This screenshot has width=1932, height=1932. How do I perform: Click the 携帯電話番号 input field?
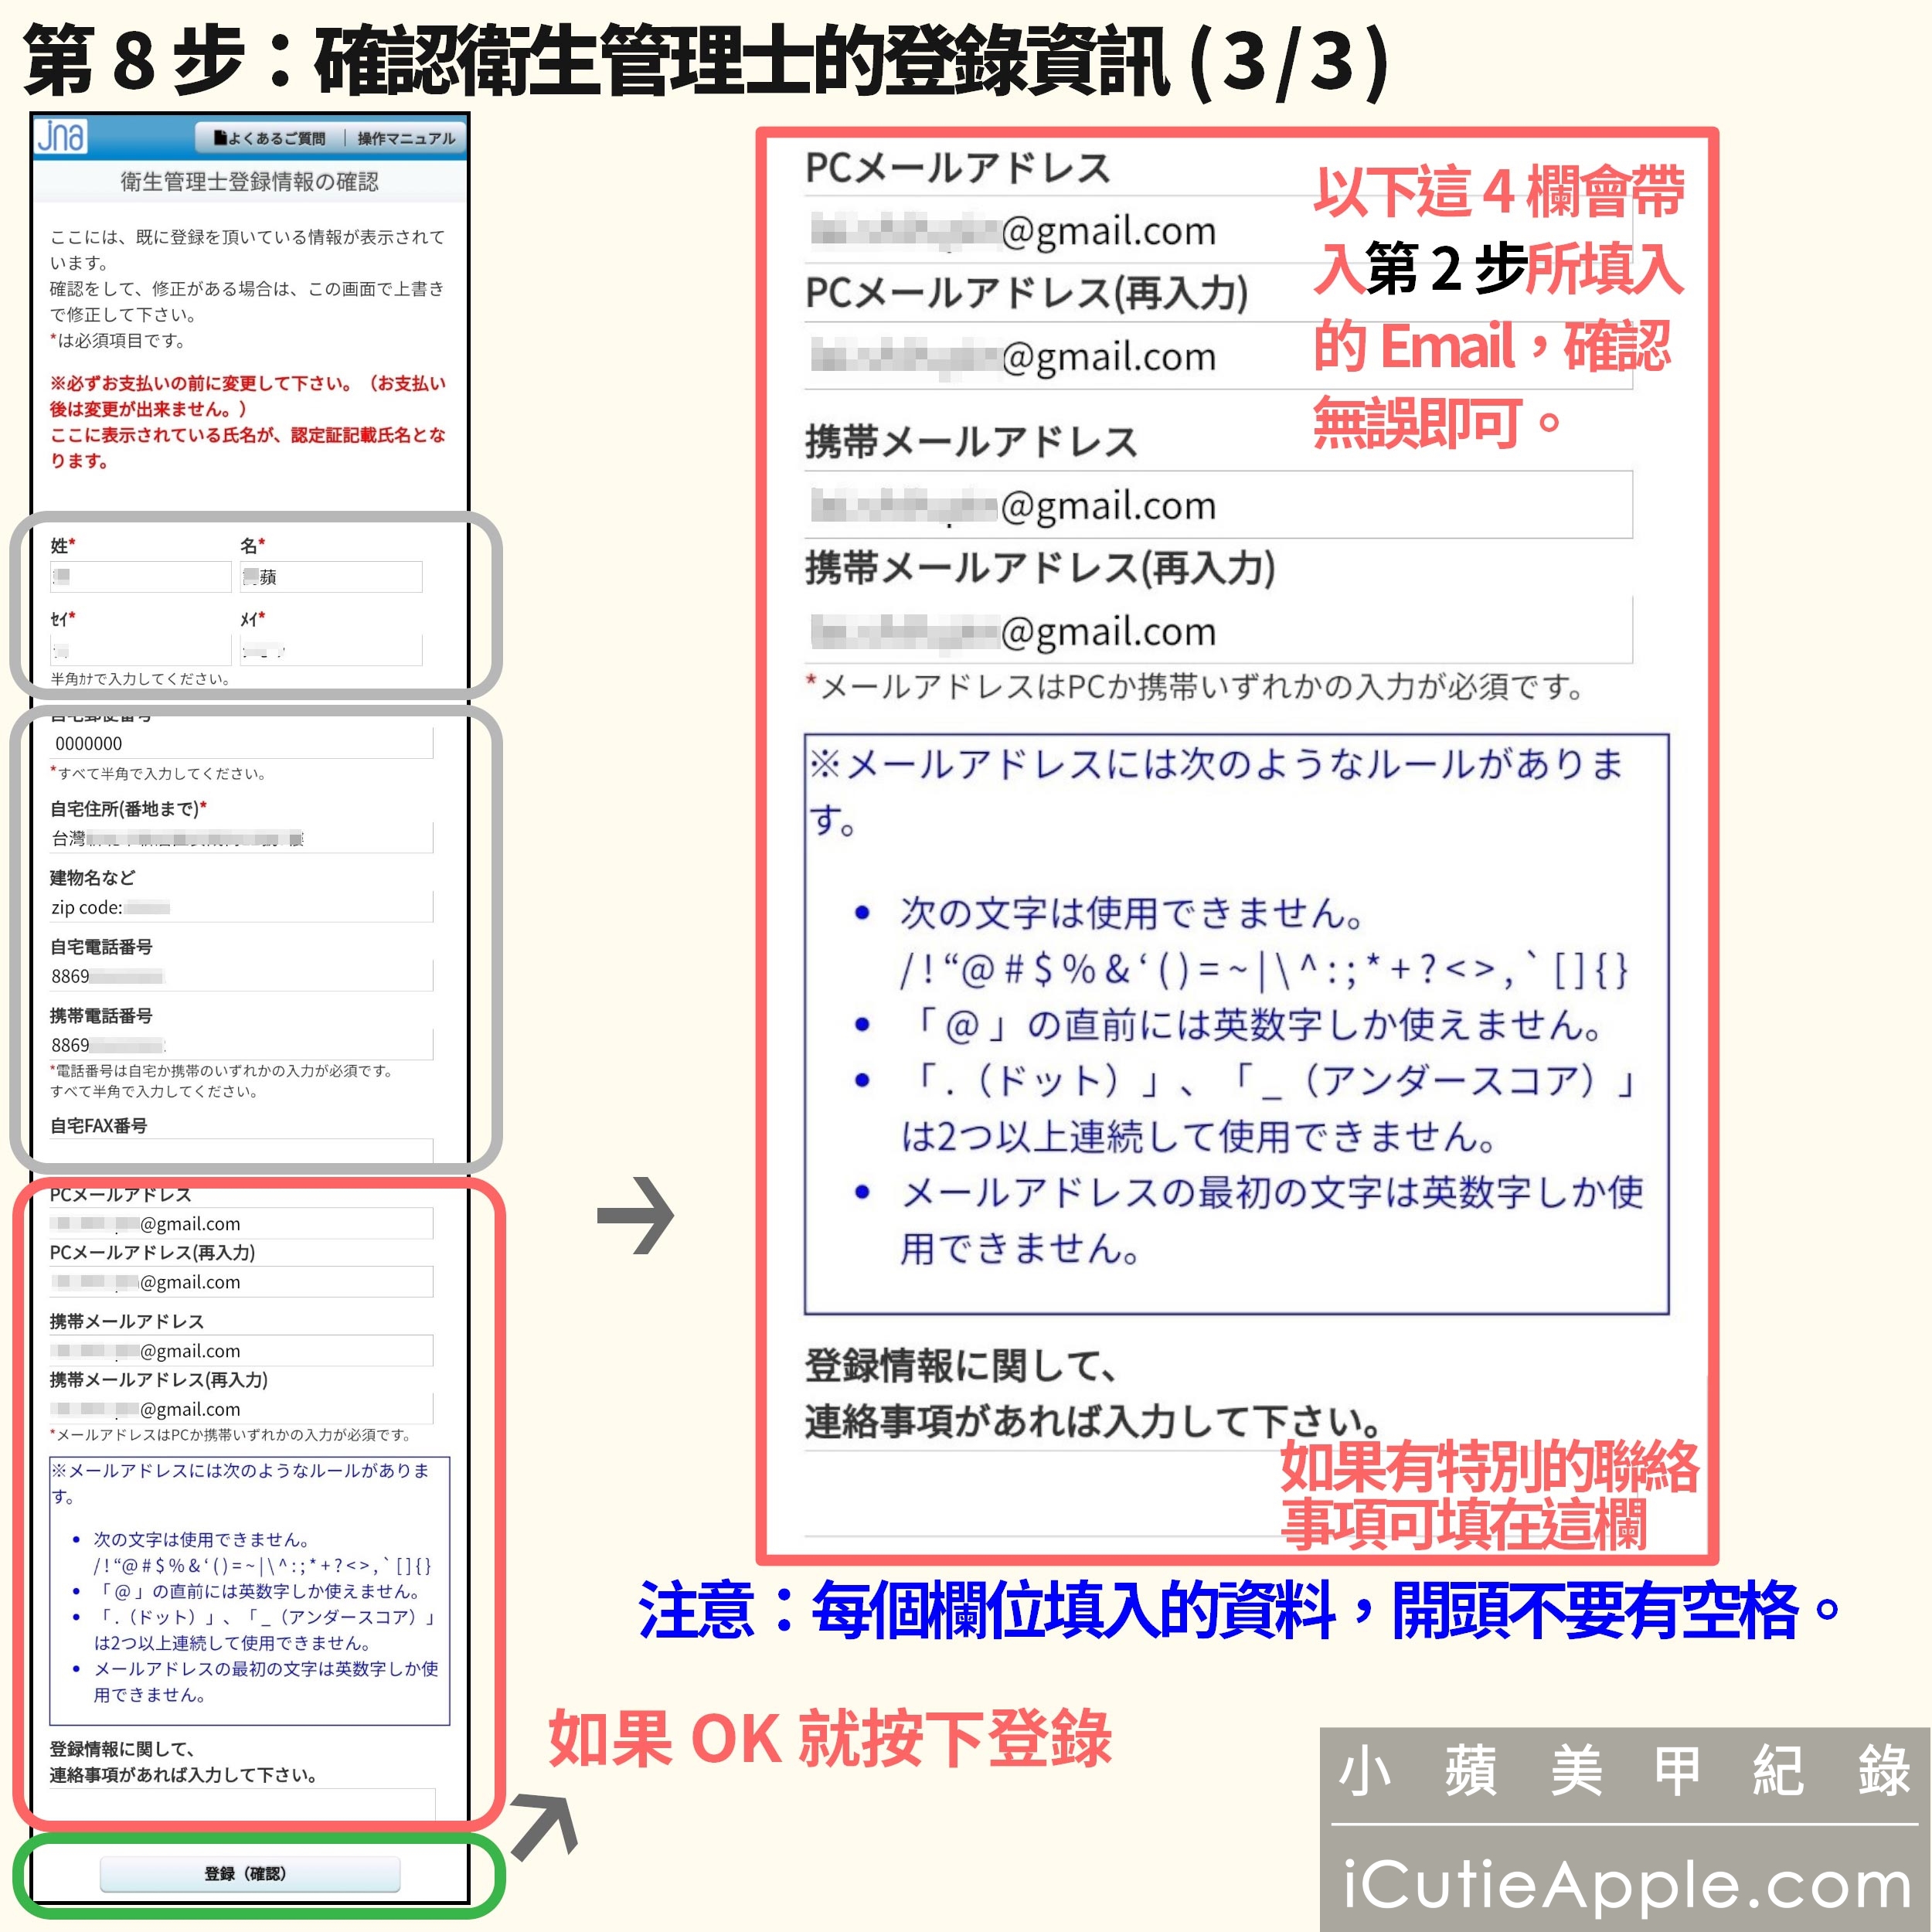pos(241,1045)
